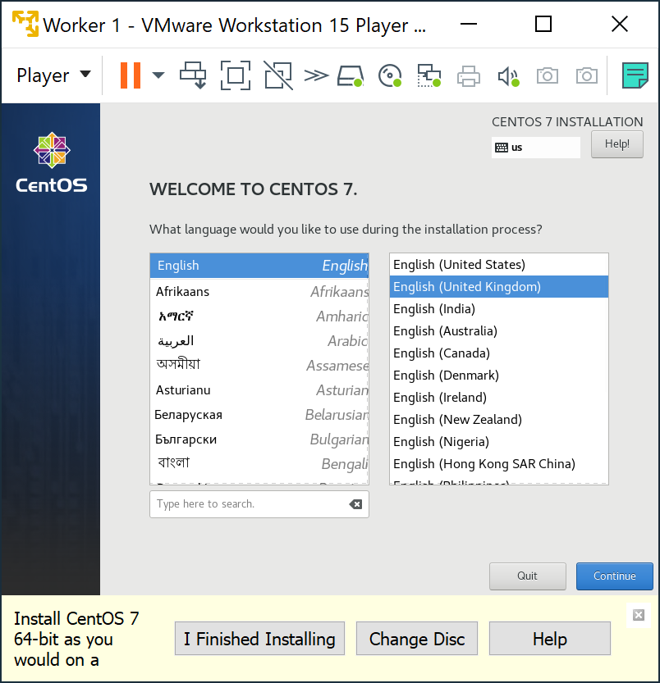Enter full screen mode
Image resolution: width=660 pixels, height=683 pixels.
point(236,75)
